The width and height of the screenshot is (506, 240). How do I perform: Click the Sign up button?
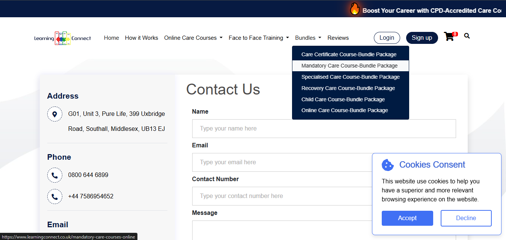click(422, 37)
